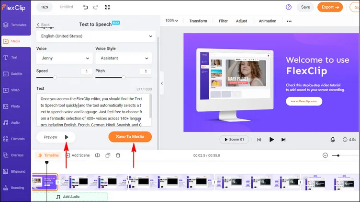Click the www.flexclip.com button in preview
The width and height of the screenshot is (360, 202).
[x=304, y=101]
